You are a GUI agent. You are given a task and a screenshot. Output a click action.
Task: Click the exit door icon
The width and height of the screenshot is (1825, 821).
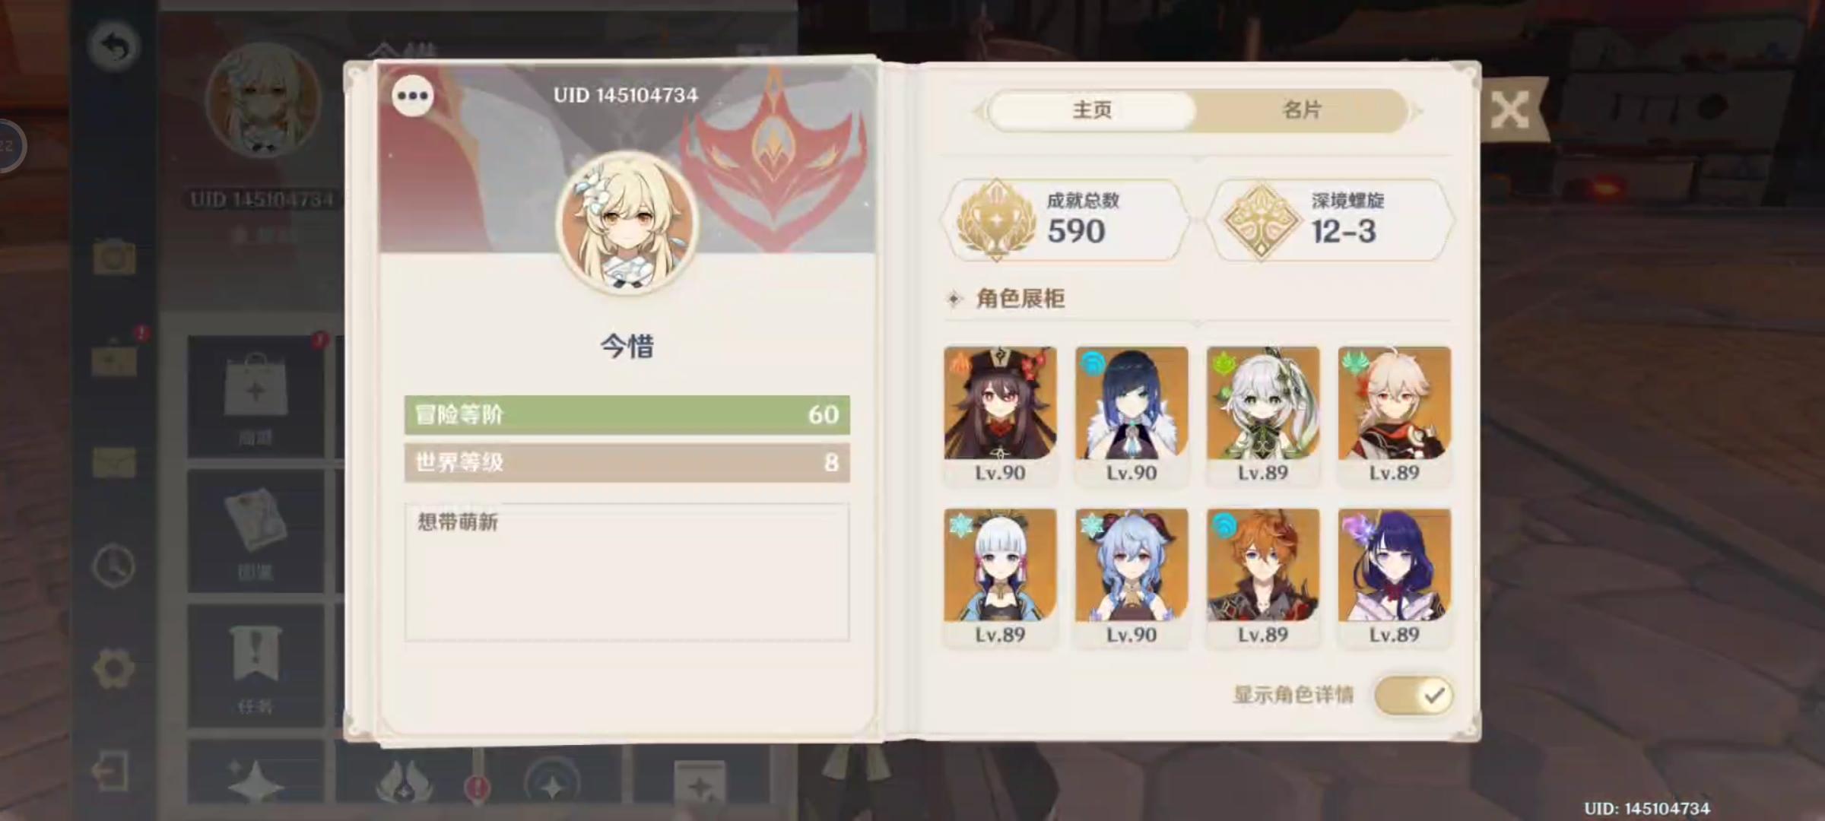pos(112,772)
